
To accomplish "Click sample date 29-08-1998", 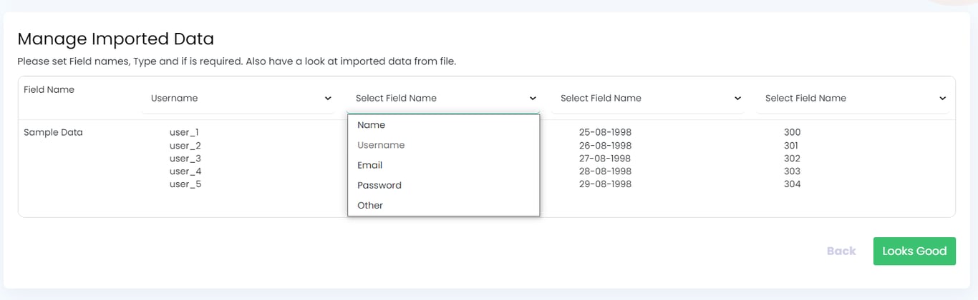I will [605, 184].
